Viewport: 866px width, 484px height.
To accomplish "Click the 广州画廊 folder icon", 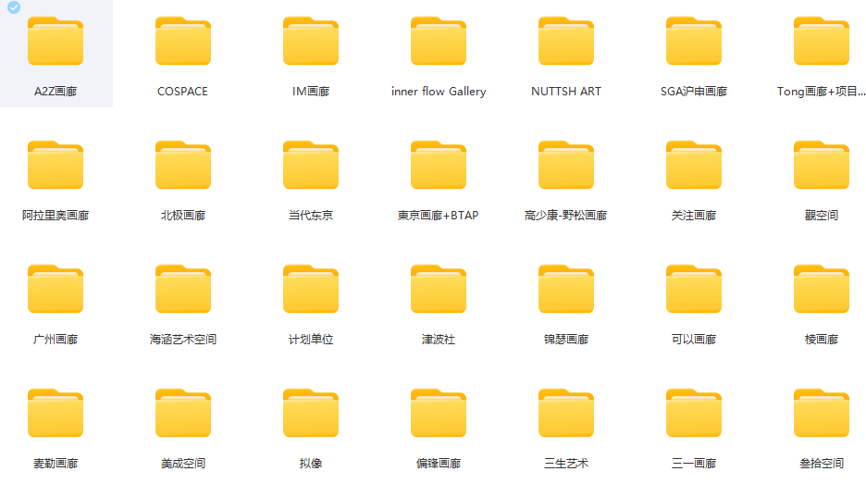I will [55, 290].
